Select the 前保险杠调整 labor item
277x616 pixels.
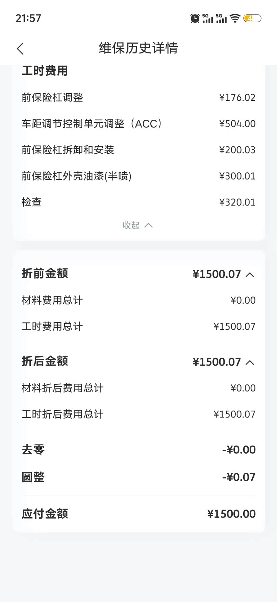click(x=52, y=98)
